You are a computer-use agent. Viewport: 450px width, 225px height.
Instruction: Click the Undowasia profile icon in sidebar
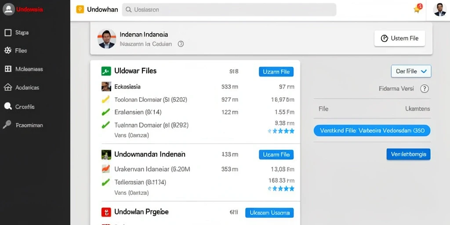pyautogui.click(x=8, y=9)
